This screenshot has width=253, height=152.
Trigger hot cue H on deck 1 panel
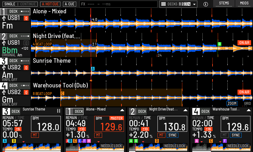point(89,141)
